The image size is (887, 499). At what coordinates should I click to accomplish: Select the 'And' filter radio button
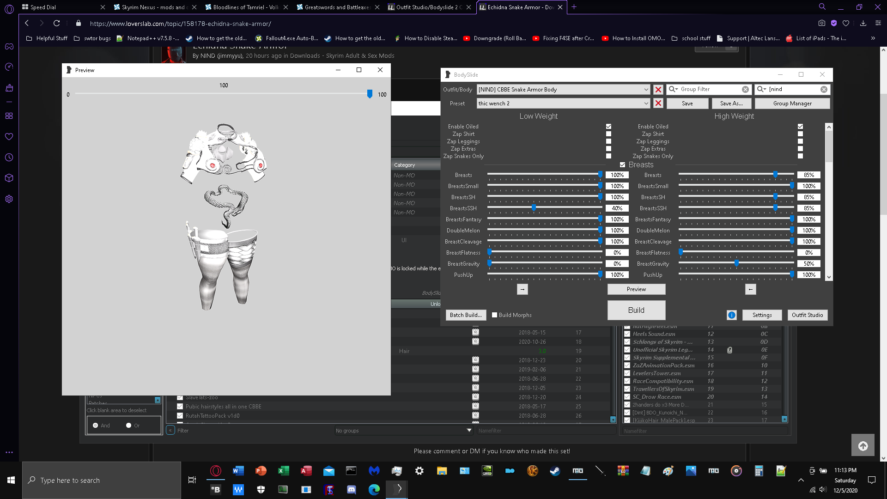pyautogui.click(x=95, y=426)
